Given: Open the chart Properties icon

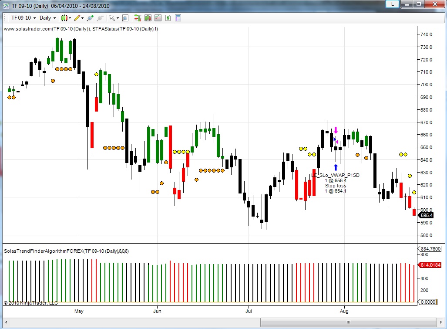Looking at the screenshot, I should (x=178, y=18).
